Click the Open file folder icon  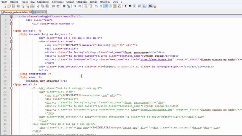coord(9,6)
